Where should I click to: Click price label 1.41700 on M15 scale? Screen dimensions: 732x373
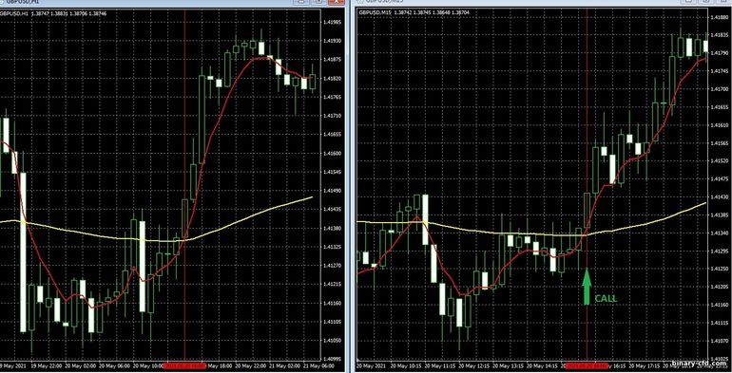point(720,89)
